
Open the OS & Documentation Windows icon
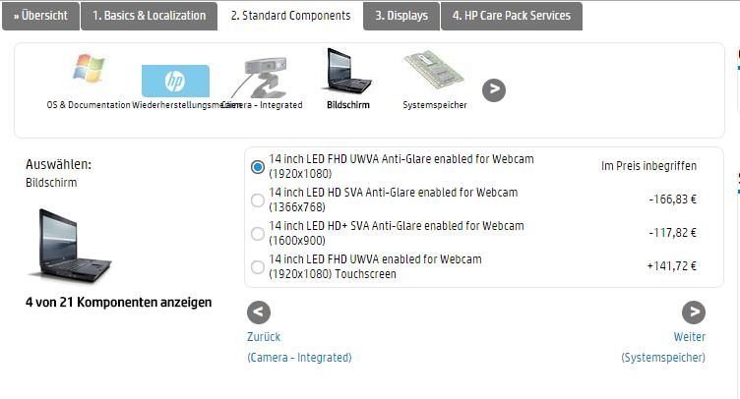click(x=89, y=69)
